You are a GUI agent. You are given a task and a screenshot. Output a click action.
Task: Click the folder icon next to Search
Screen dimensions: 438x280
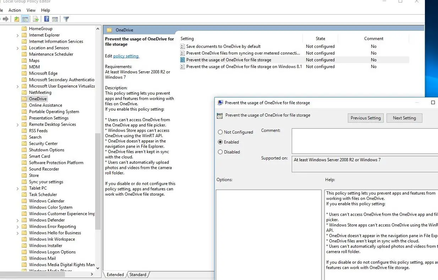coord(24,137)
